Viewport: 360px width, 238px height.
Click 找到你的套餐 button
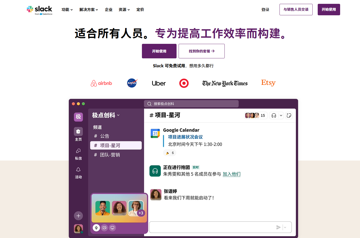coord(202,51)
